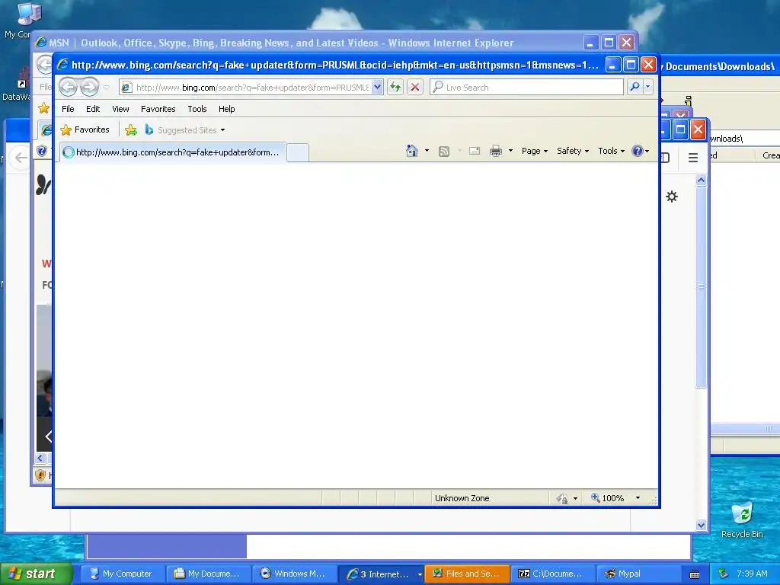The width and height of the screenshot is (780, 585).
Task: Click the Protected Mode lock status icon
Action: [x=562, y=498]
